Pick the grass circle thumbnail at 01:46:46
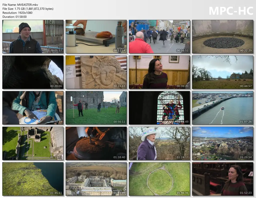The width and height of the screenshot is (256, 198). tap(159, 179)
